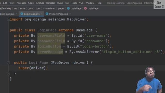Click the LoginPage class name in declaration
165x93 pixels.
pyautogui.click(x=47, y=30)
